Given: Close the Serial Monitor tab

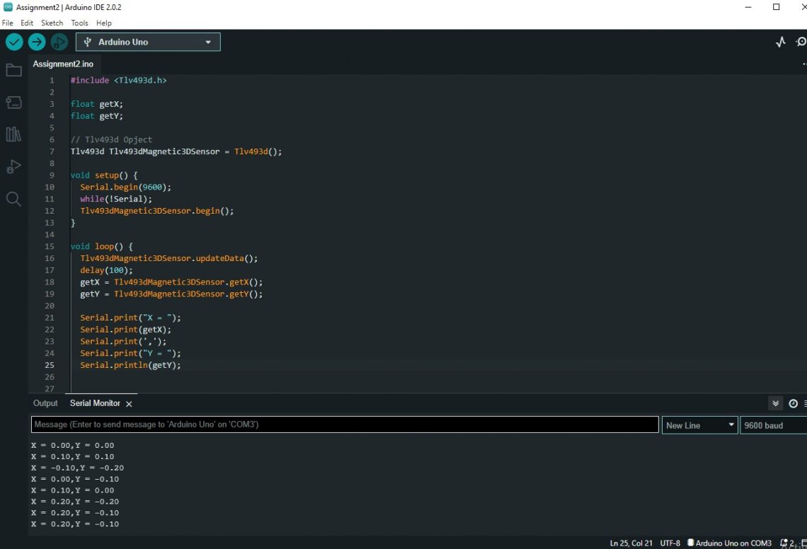Looking at the screenshot, I should pos(129,404).
